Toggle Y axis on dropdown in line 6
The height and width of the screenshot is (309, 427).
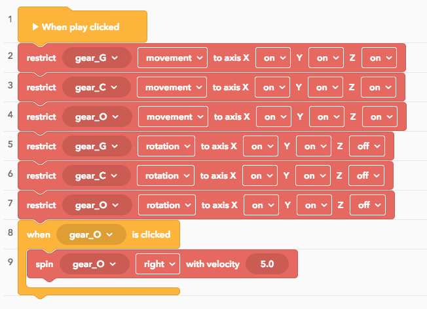pos(313,175)
